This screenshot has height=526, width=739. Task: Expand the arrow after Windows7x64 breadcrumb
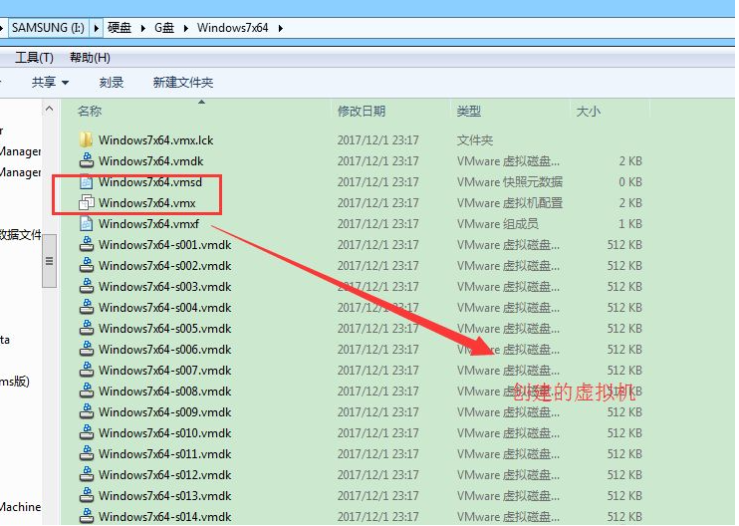281,28
